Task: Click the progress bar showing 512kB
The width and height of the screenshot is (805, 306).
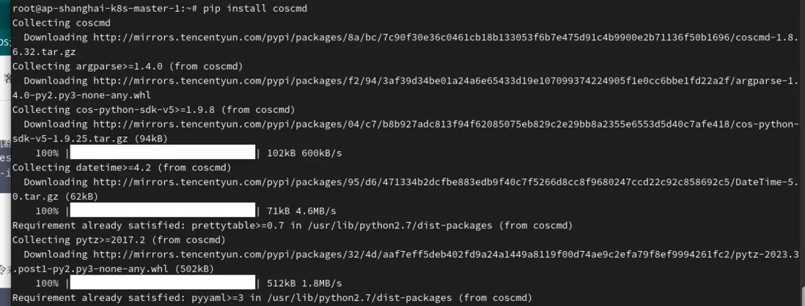Action: [x=162, y=283]
